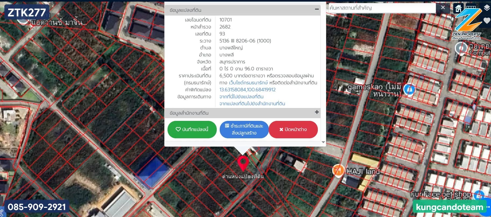
Task: Open the map layers stack icon
Action: point(487,8)
